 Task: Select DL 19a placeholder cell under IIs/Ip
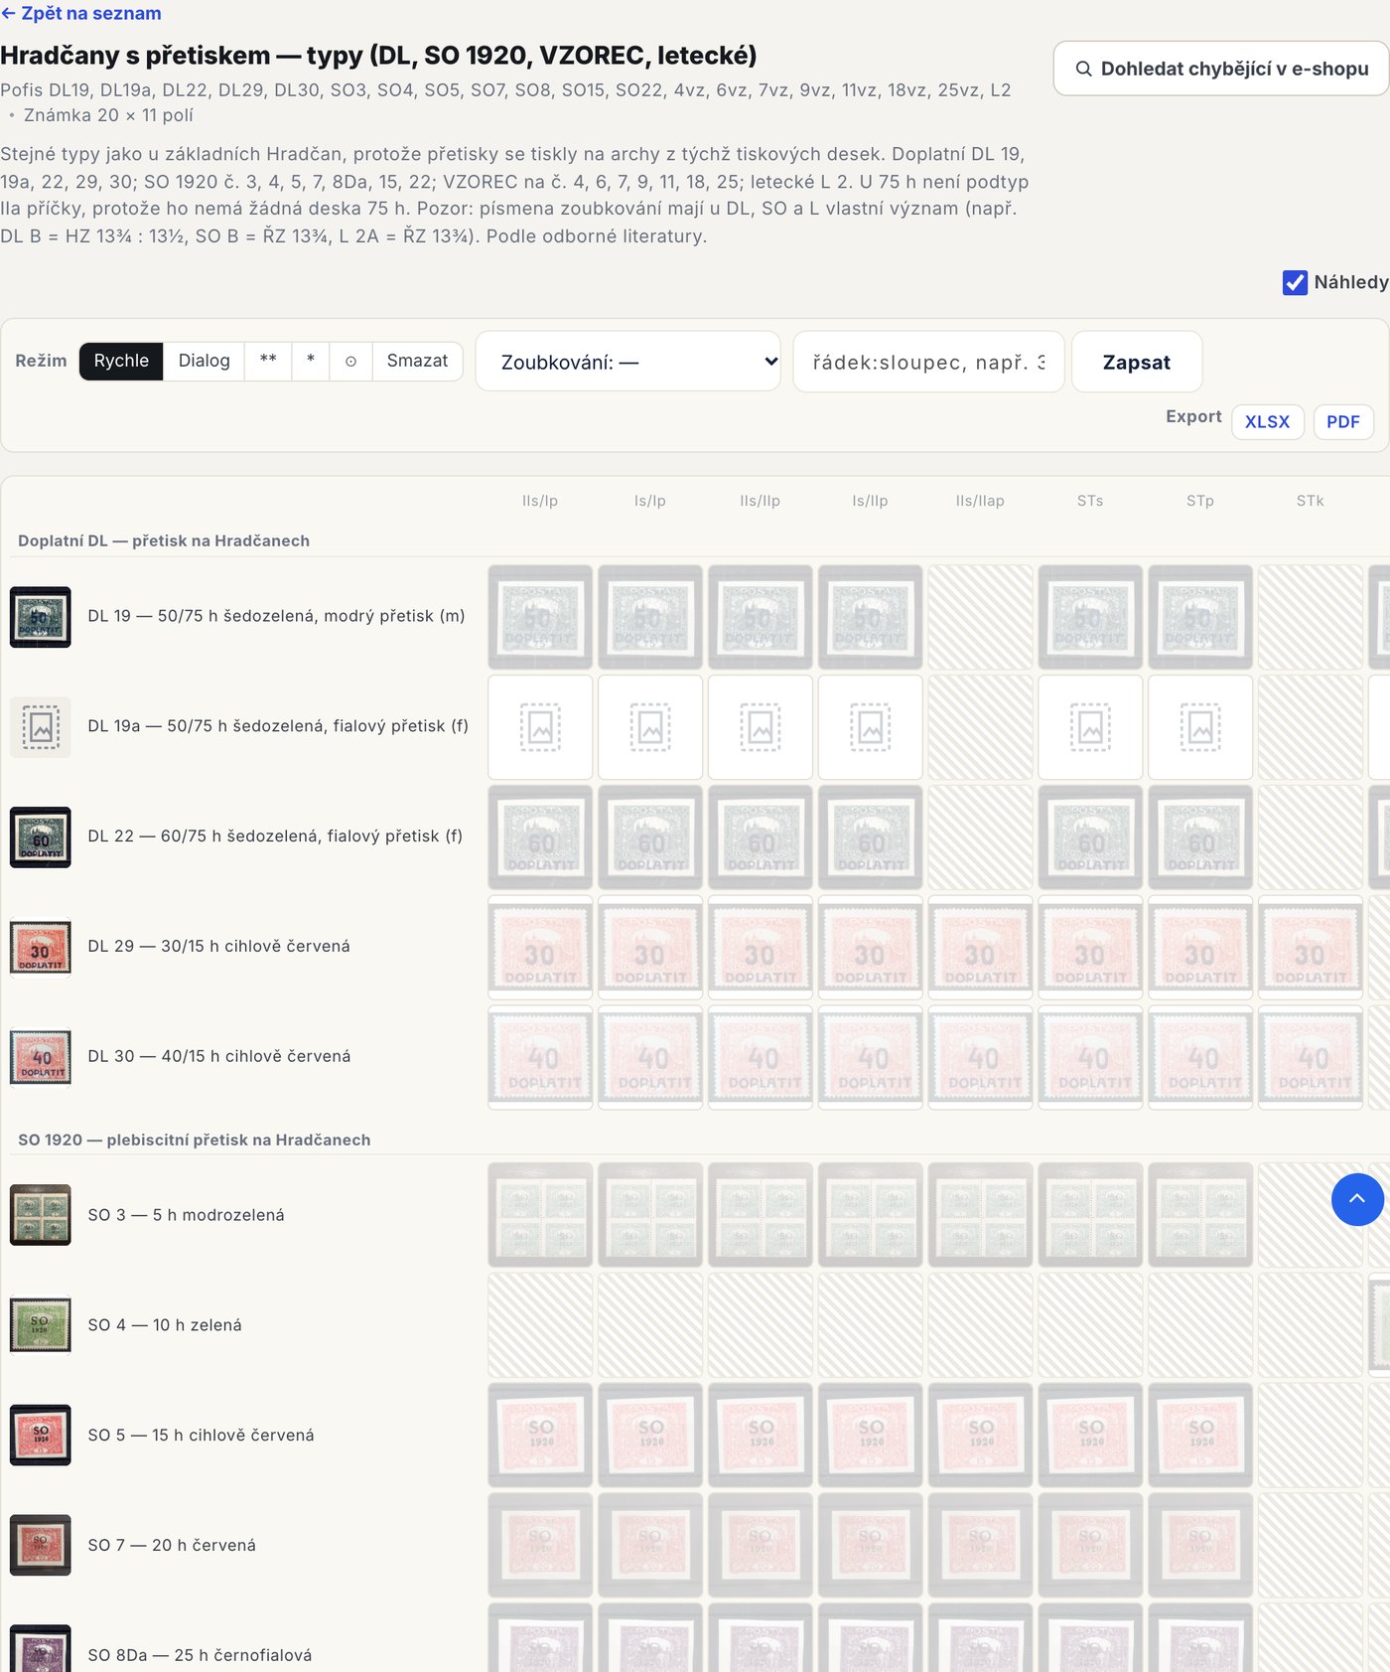pyautogui.click(x=540, y=727)
